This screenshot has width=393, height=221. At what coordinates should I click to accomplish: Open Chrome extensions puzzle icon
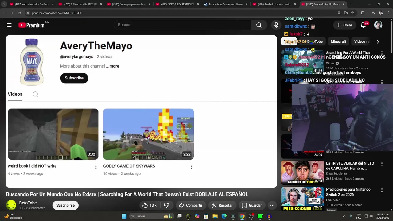point(363,13)
